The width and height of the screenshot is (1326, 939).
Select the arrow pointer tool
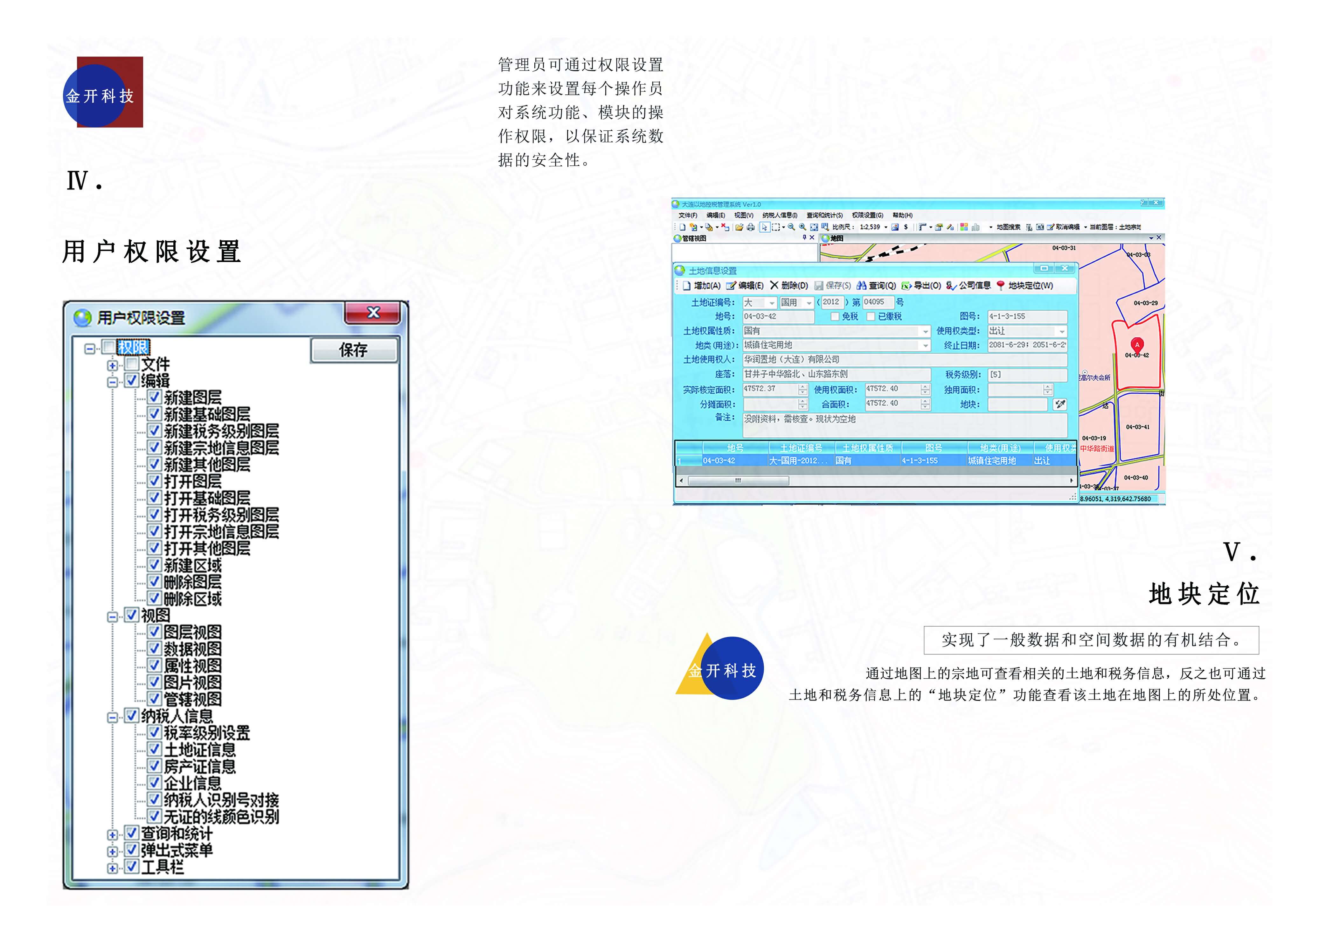765,227
